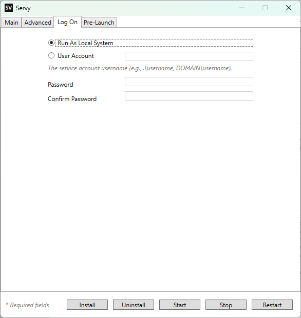
Task: Select the Log On tab
Action: [x=67, y=22]
